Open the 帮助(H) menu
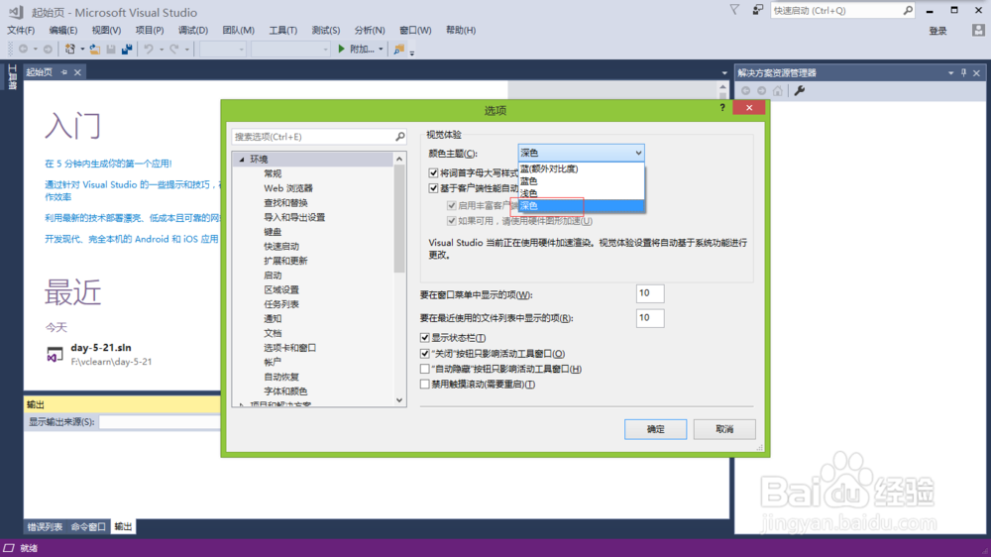 coord(461,30)
